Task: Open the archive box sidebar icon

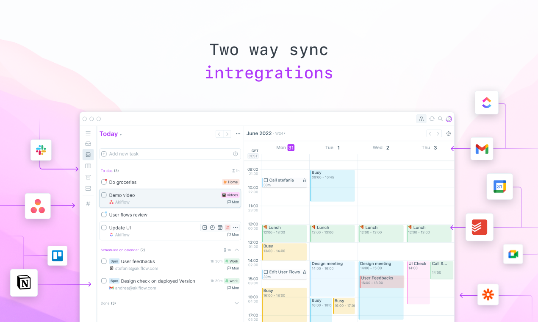Action: [x=88, y=177]
